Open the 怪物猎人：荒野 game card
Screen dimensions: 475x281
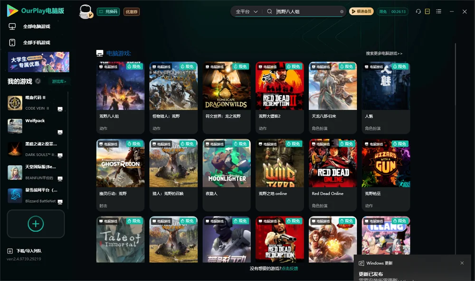coord(173,98)
